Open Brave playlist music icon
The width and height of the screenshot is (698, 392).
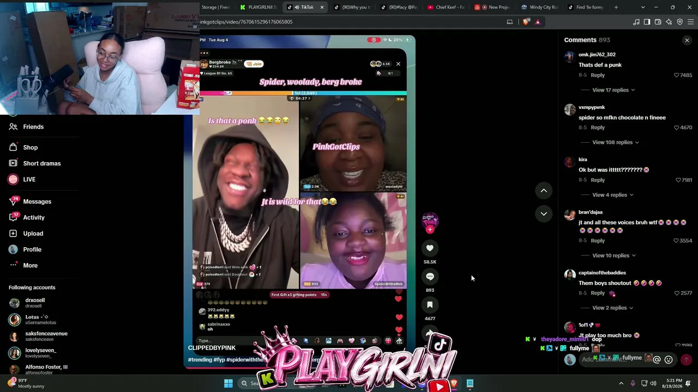[636, 22]
